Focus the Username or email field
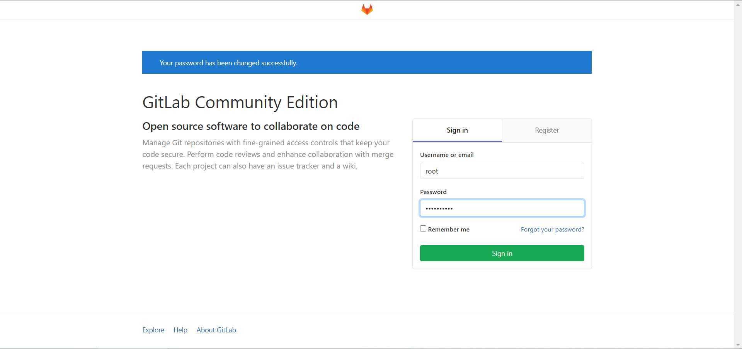 pyautogui.click(x=502, y=171)
